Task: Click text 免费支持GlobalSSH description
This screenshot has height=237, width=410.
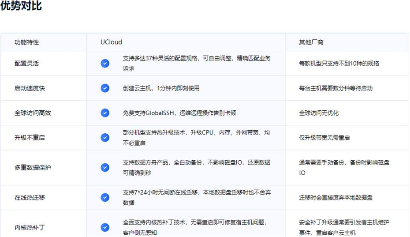Action: click(179, 113)
